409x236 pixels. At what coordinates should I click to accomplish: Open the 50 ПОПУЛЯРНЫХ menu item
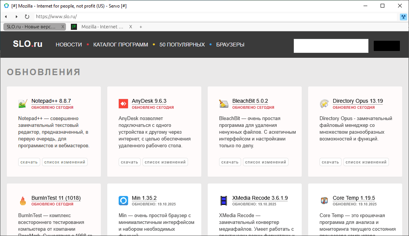(182, 45)
